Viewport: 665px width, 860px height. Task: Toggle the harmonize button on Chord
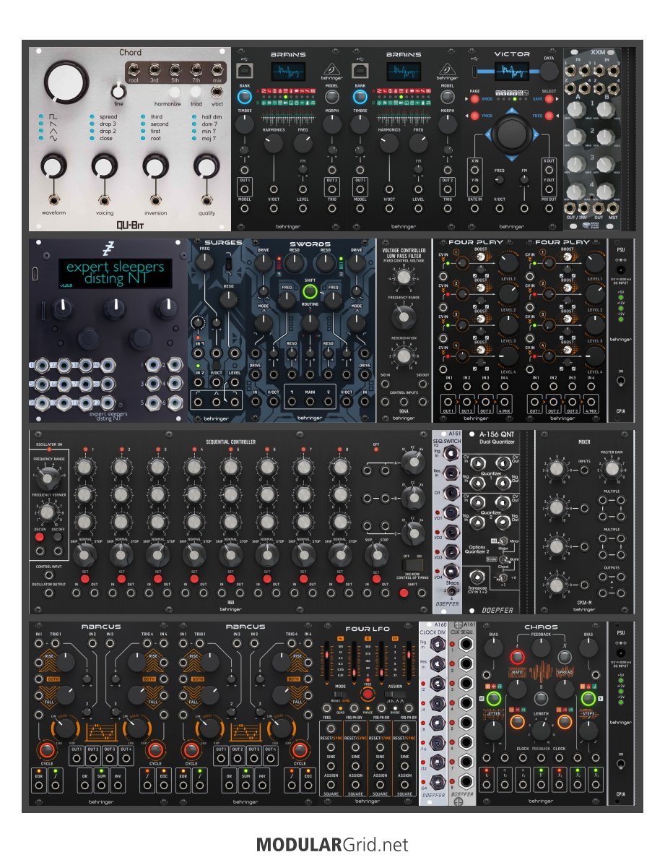click(x=175, y=93)
